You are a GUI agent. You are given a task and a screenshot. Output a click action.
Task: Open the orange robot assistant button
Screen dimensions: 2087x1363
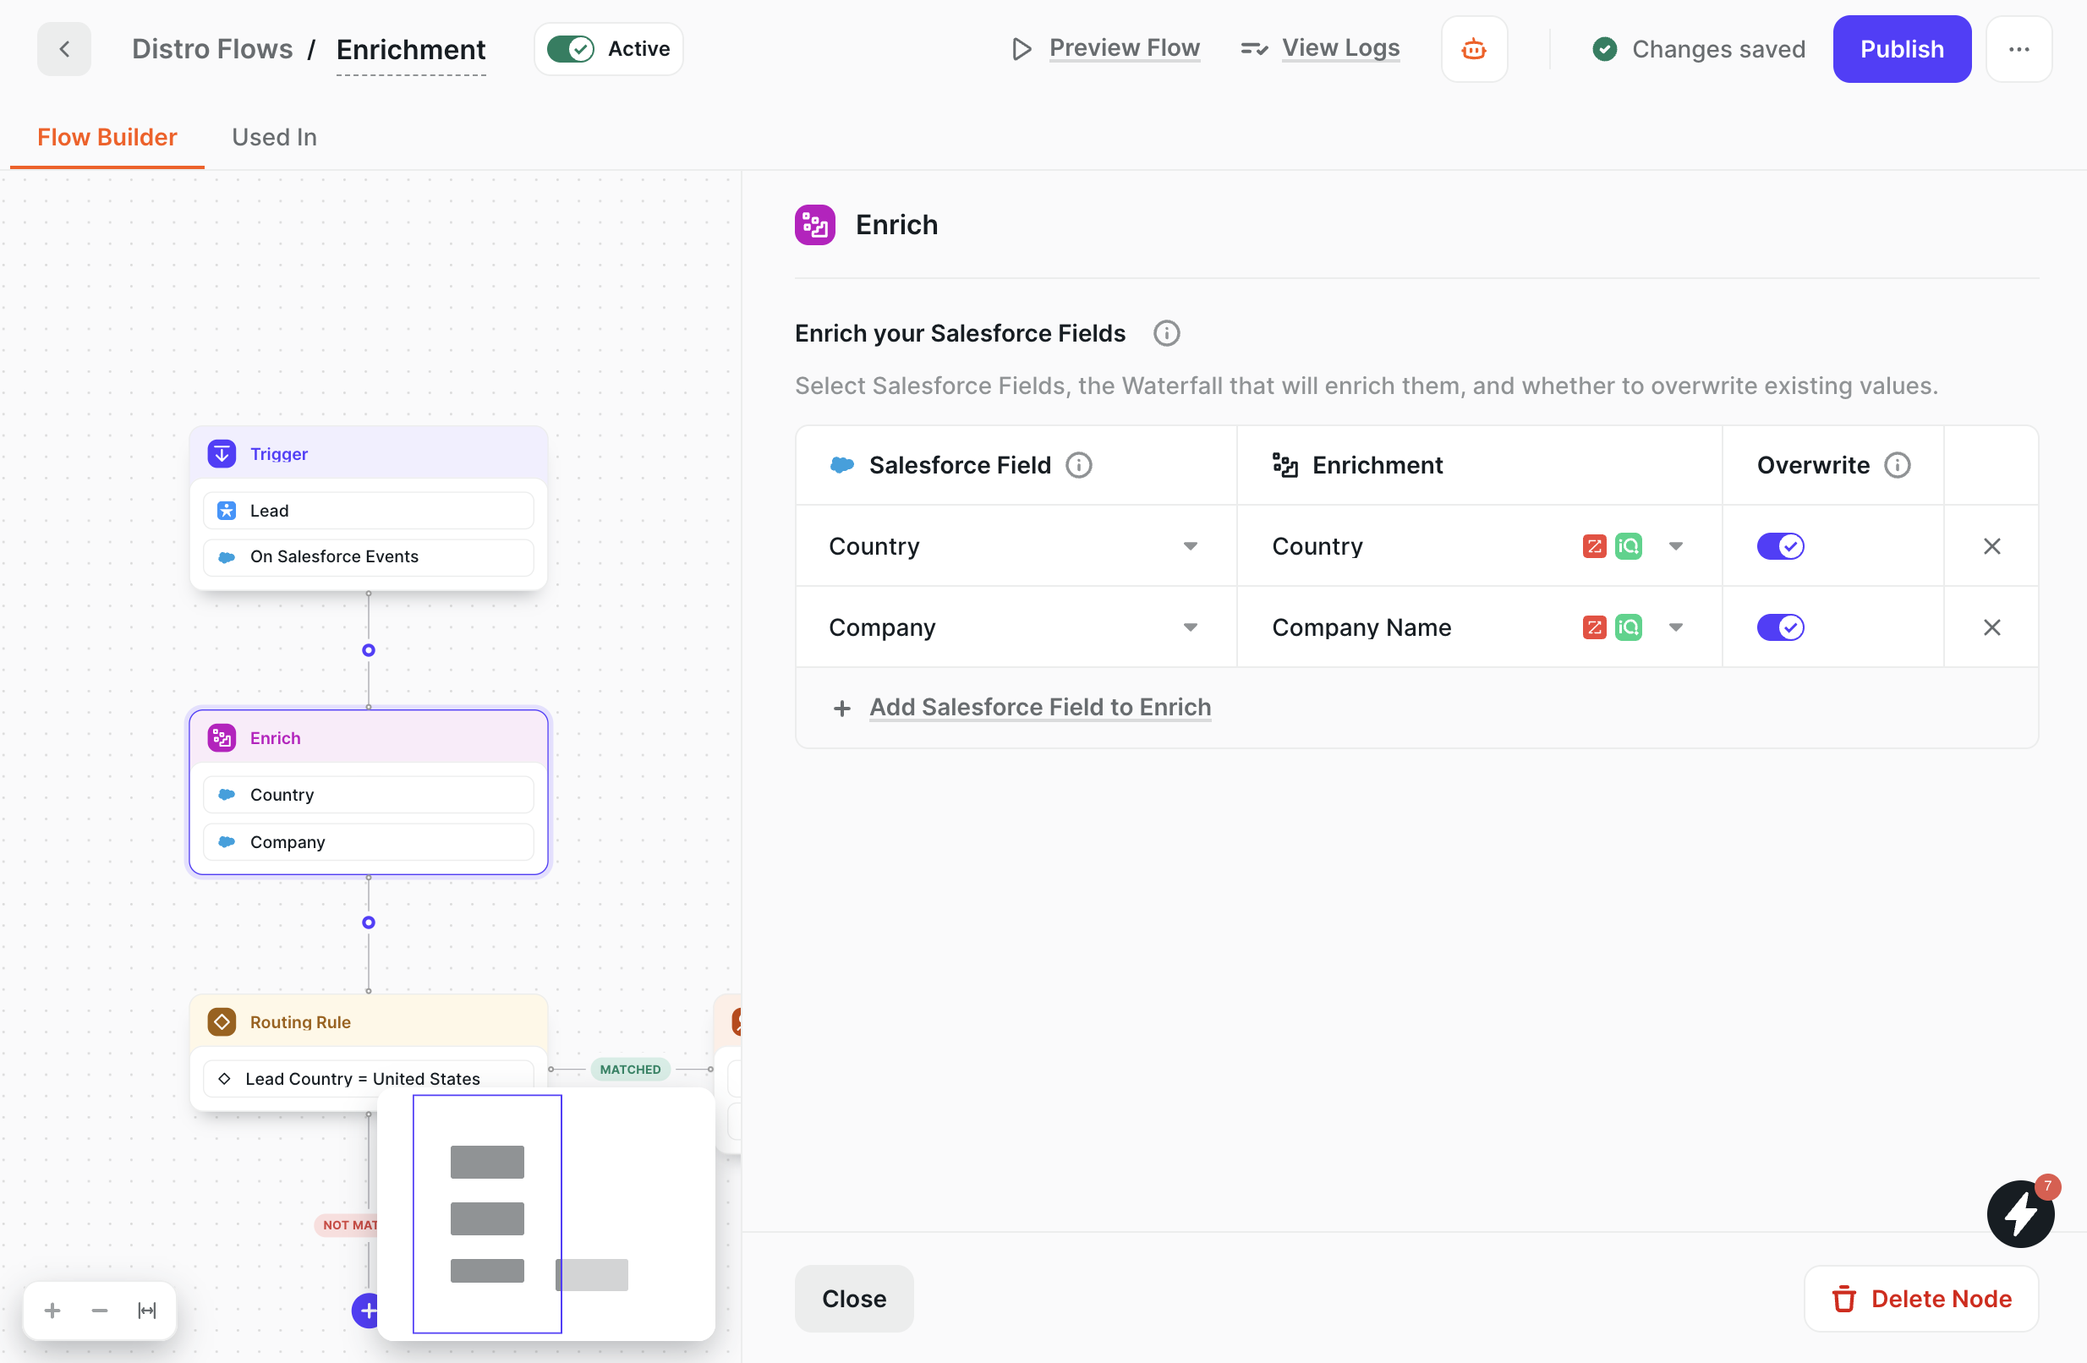(x=1473, y=49)
